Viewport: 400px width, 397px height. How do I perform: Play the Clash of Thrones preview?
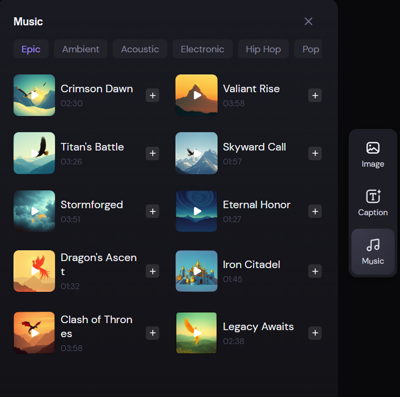[35, 333]
